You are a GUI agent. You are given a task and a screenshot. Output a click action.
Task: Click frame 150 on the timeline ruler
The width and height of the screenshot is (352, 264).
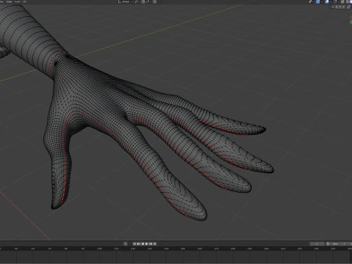click(183, 249)
